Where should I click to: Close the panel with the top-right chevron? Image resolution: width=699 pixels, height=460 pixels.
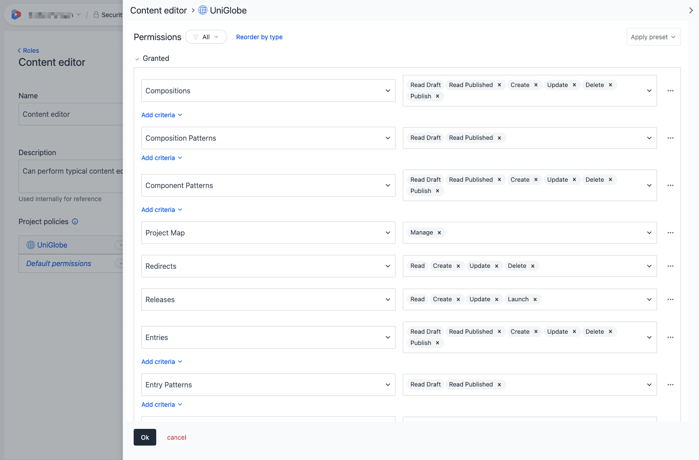point(690,10)
